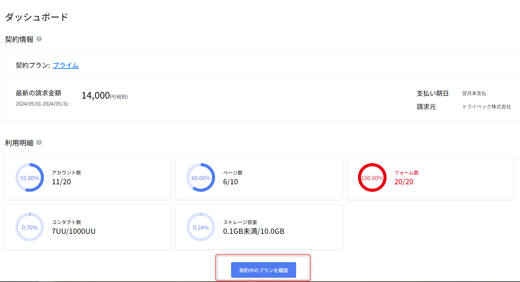Screen dimensions: 520x282
Task: Click the 契約中のプランを確認 button
Action: click(264, 270)
